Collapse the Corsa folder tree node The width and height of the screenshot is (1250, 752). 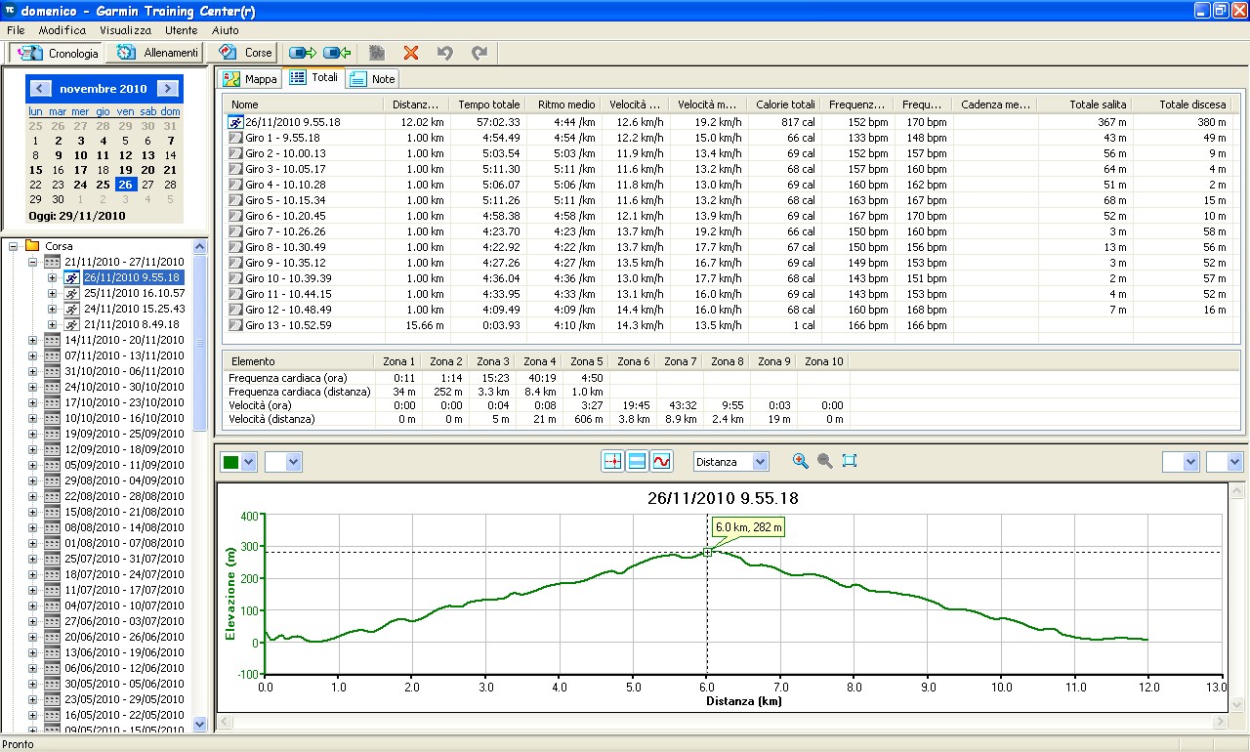click(15, 246)
